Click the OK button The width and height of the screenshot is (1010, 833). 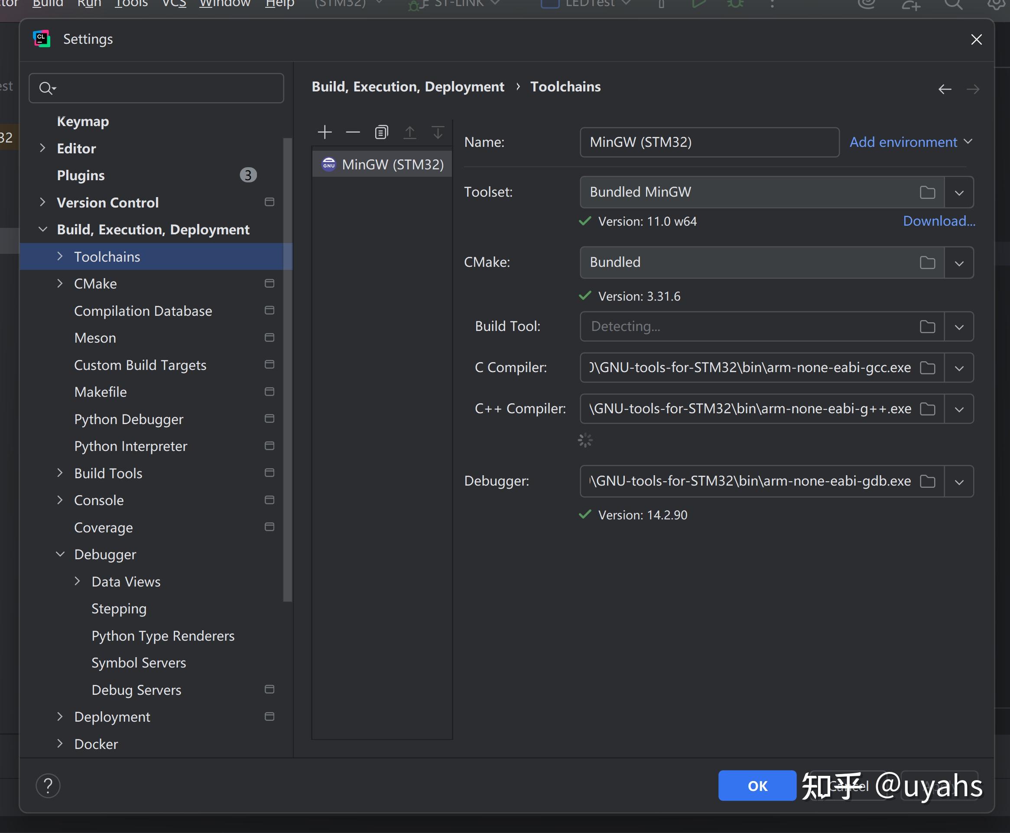click(x=757, y=785)
